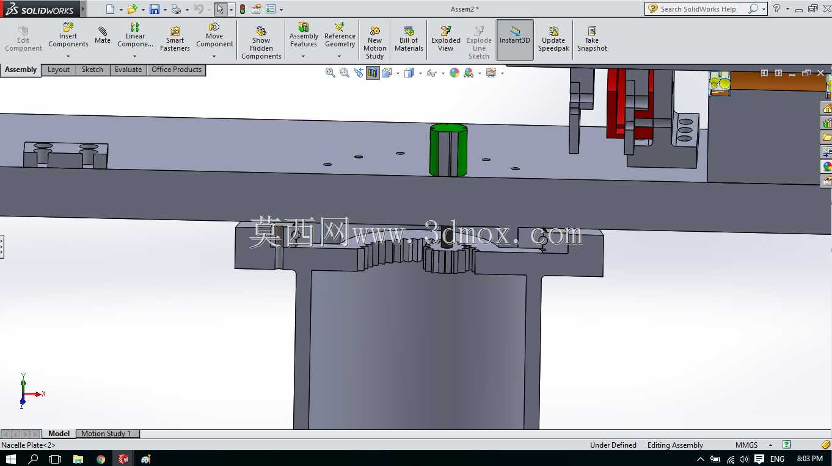The width and height of the screenshot is (832, 466).
Task: Create a New Motion Study
Action: coord(375,43)
